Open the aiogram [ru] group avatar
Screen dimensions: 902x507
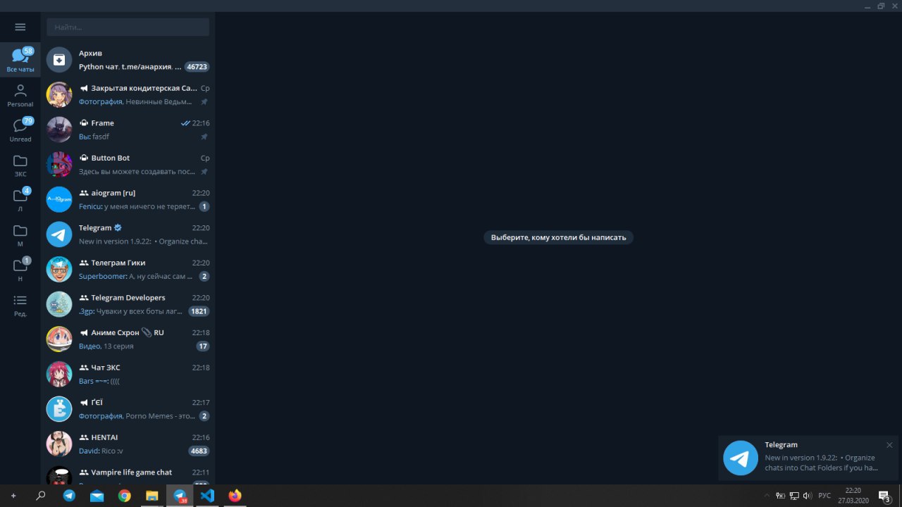(59, 199)
